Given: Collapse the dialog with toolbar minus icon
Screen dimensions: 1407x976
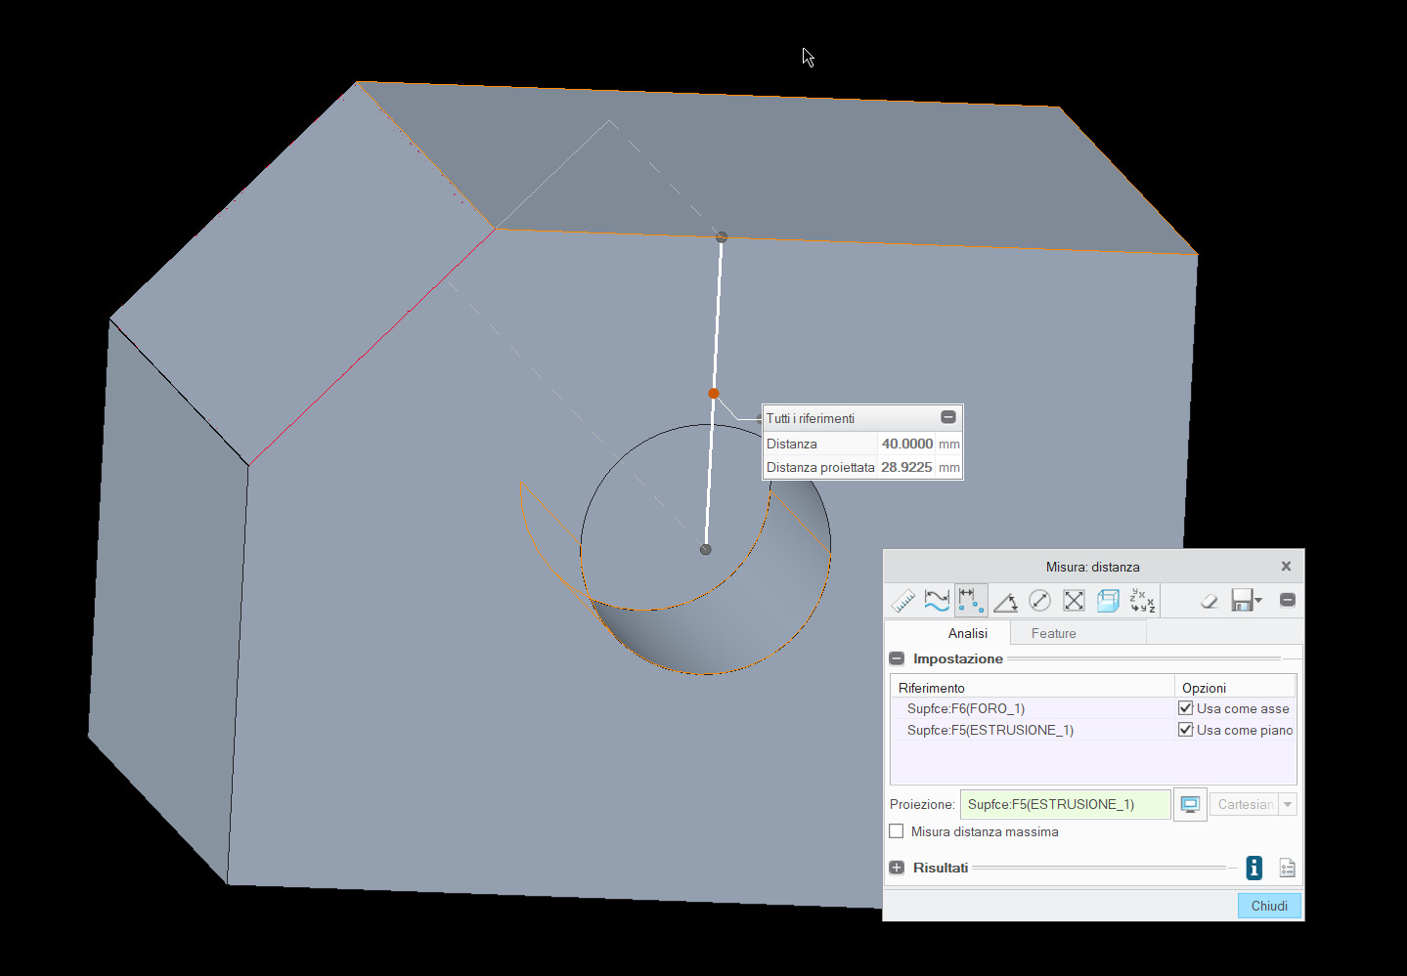Looking at the screenshot, I should (x=1288, y=600).
